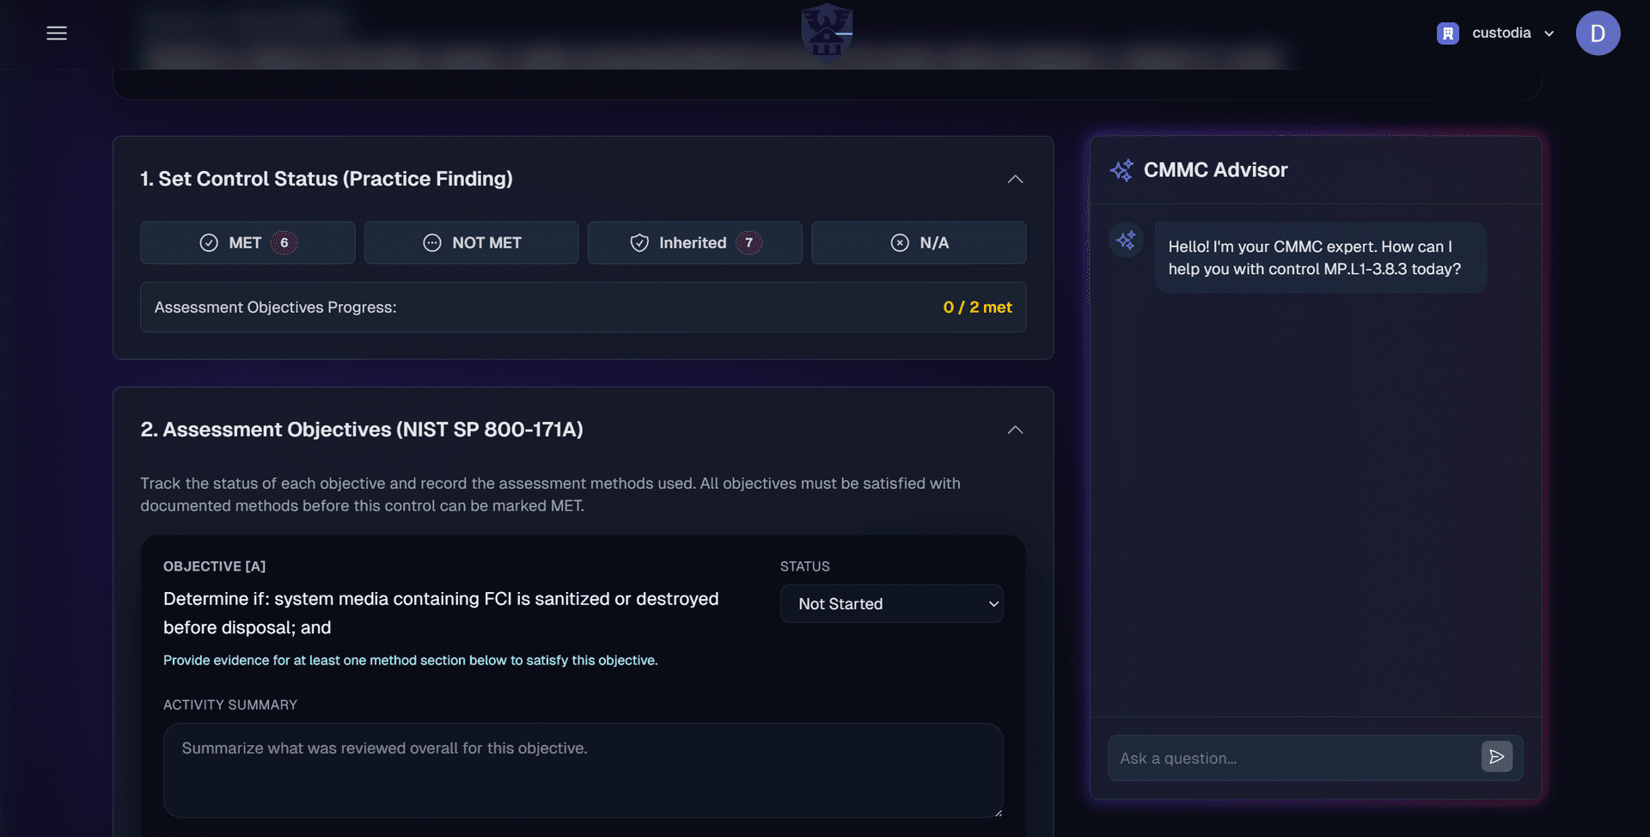Collapse the Assessment Objectives section
Image resolution: width=1650 pixels, height=837 pixels.
(x=1014, y=430)
